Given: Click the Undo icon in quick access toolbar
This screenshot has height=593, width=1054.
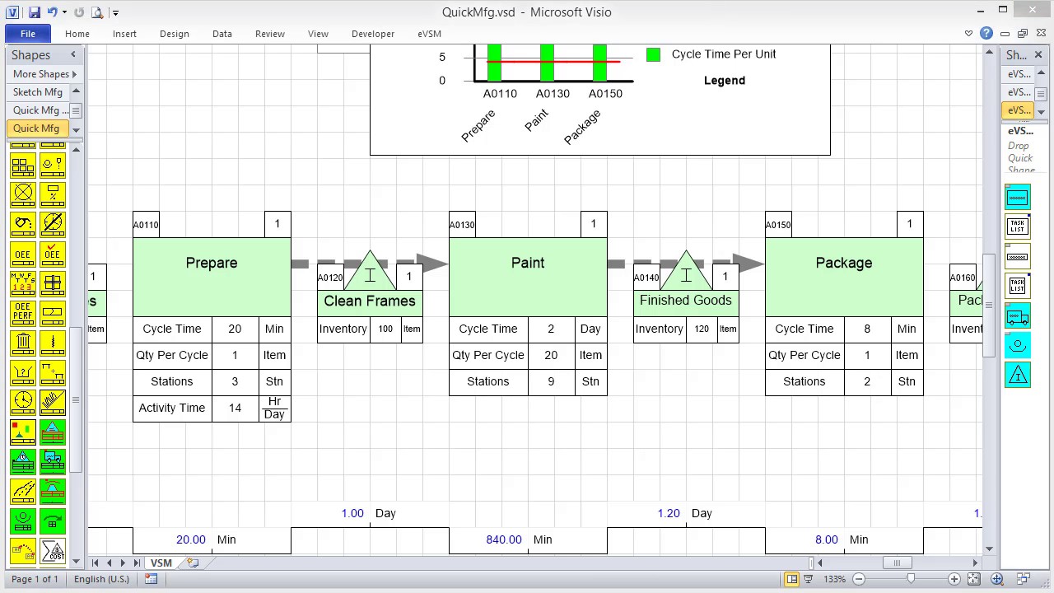Looking at the screenshot, I should 53,12.
